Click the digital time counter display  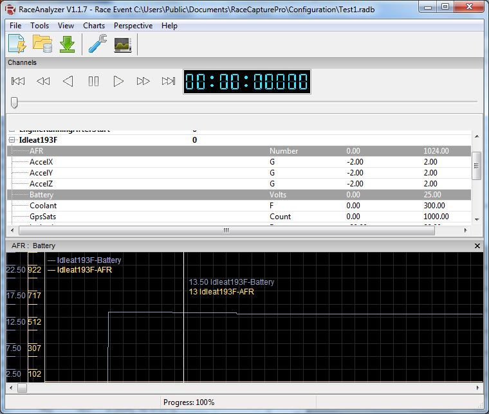click(x=246, y=82)
